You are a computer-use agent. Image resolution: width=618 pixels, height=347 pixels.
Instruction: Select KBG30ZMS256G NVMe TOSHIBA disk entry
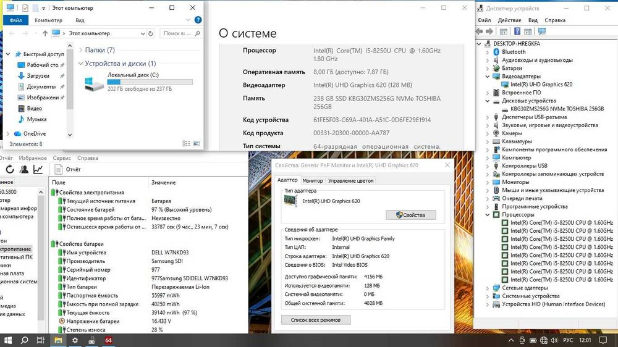pos(557,109)
